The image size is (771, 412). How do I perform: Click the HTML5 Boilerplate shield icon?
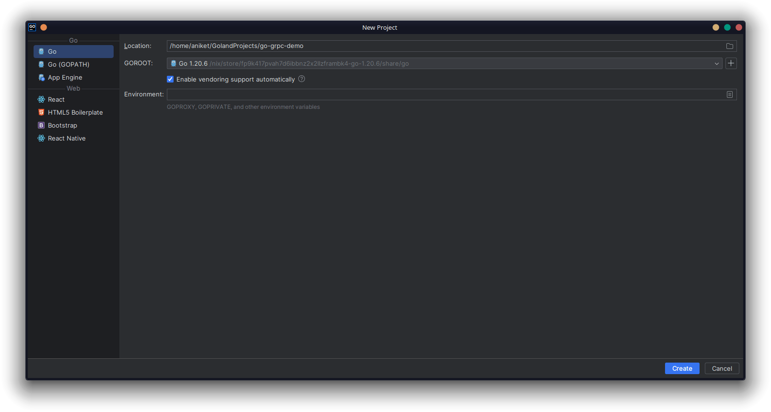tap(41, 112)
